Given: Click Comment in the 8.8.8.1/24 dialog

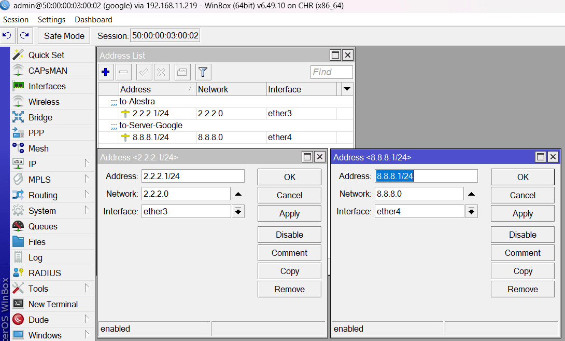Looking at the screenshot, I should [x=522, y=253].
